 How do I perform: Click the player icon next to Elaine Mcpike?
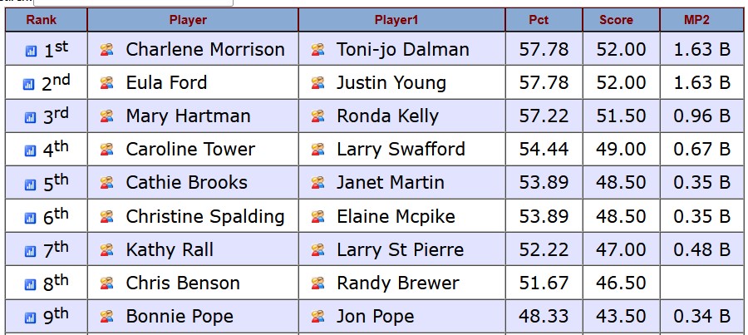coord(317,216)
